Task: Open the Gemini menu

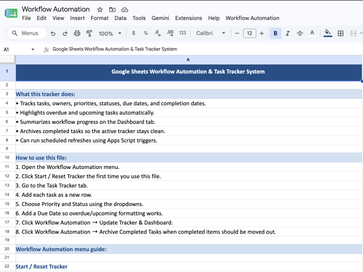Action: point(160,18)
